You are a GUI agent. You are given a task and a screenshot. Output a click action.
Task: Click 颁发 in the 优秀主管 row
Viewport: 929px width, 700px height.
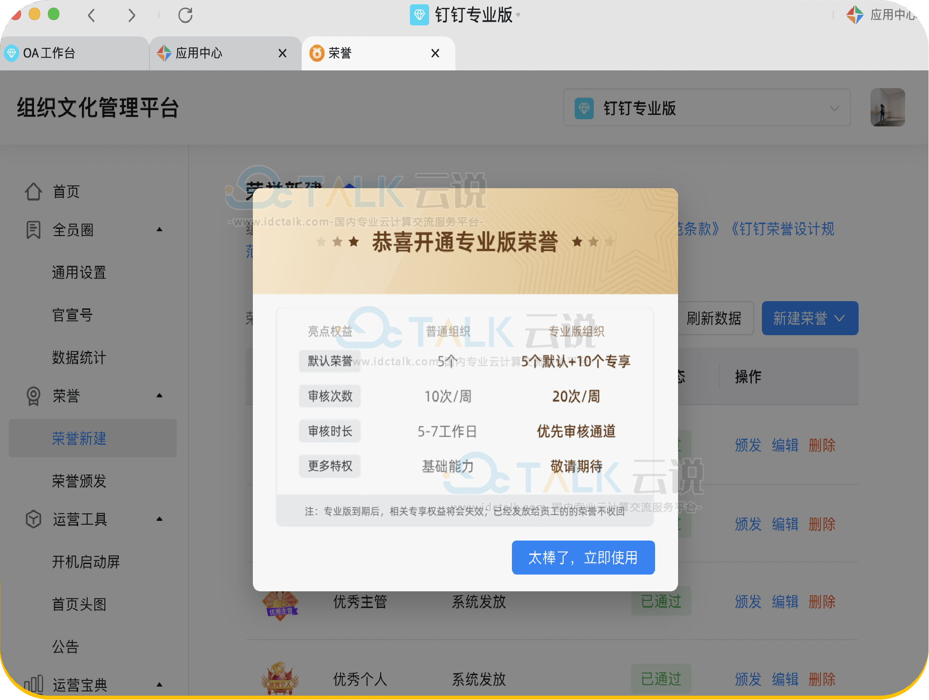point(748,601)
